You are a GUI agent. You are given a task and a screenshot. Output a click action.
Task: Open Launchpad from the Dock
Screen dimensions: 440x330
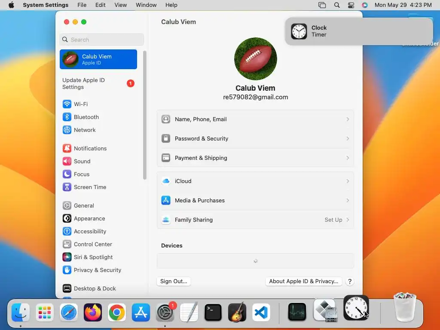click(45, 312)
